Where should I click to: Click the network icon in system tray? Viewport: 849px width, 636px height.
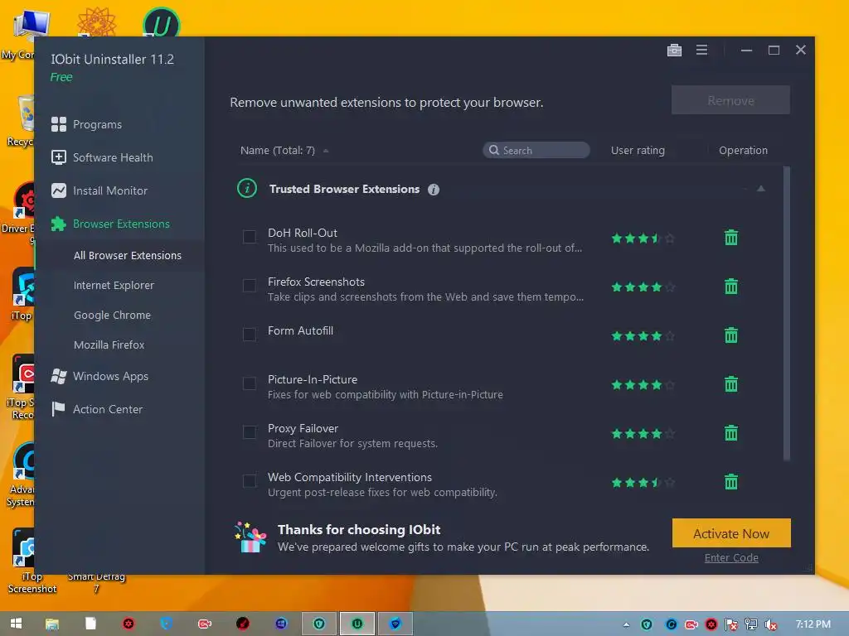click(750, 624)
